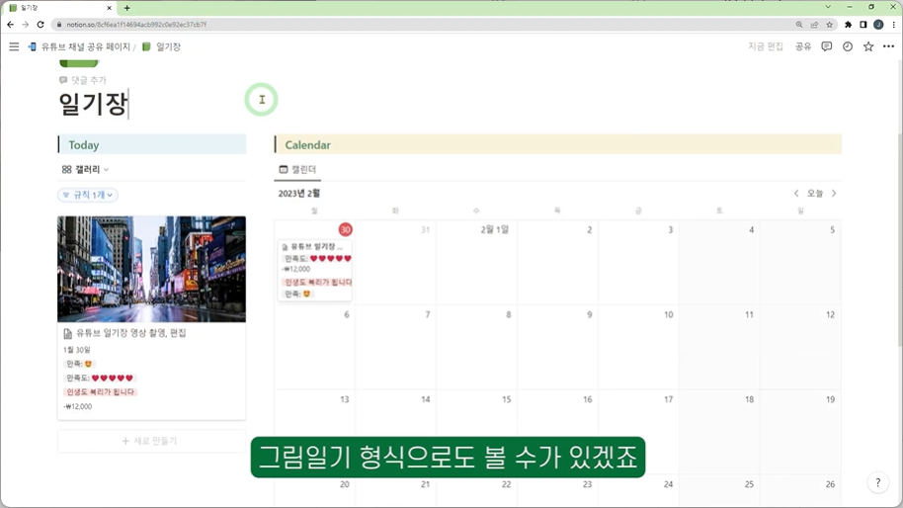
Task: Open the 공유 share menu
Action: [x=803, y=46]
